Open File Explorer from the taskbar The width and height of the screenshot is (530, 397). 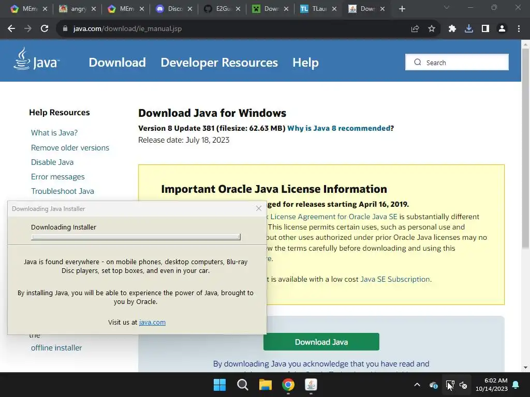point(266,385)
